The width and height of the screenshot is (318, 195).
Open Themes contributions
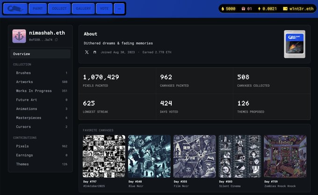40,164
